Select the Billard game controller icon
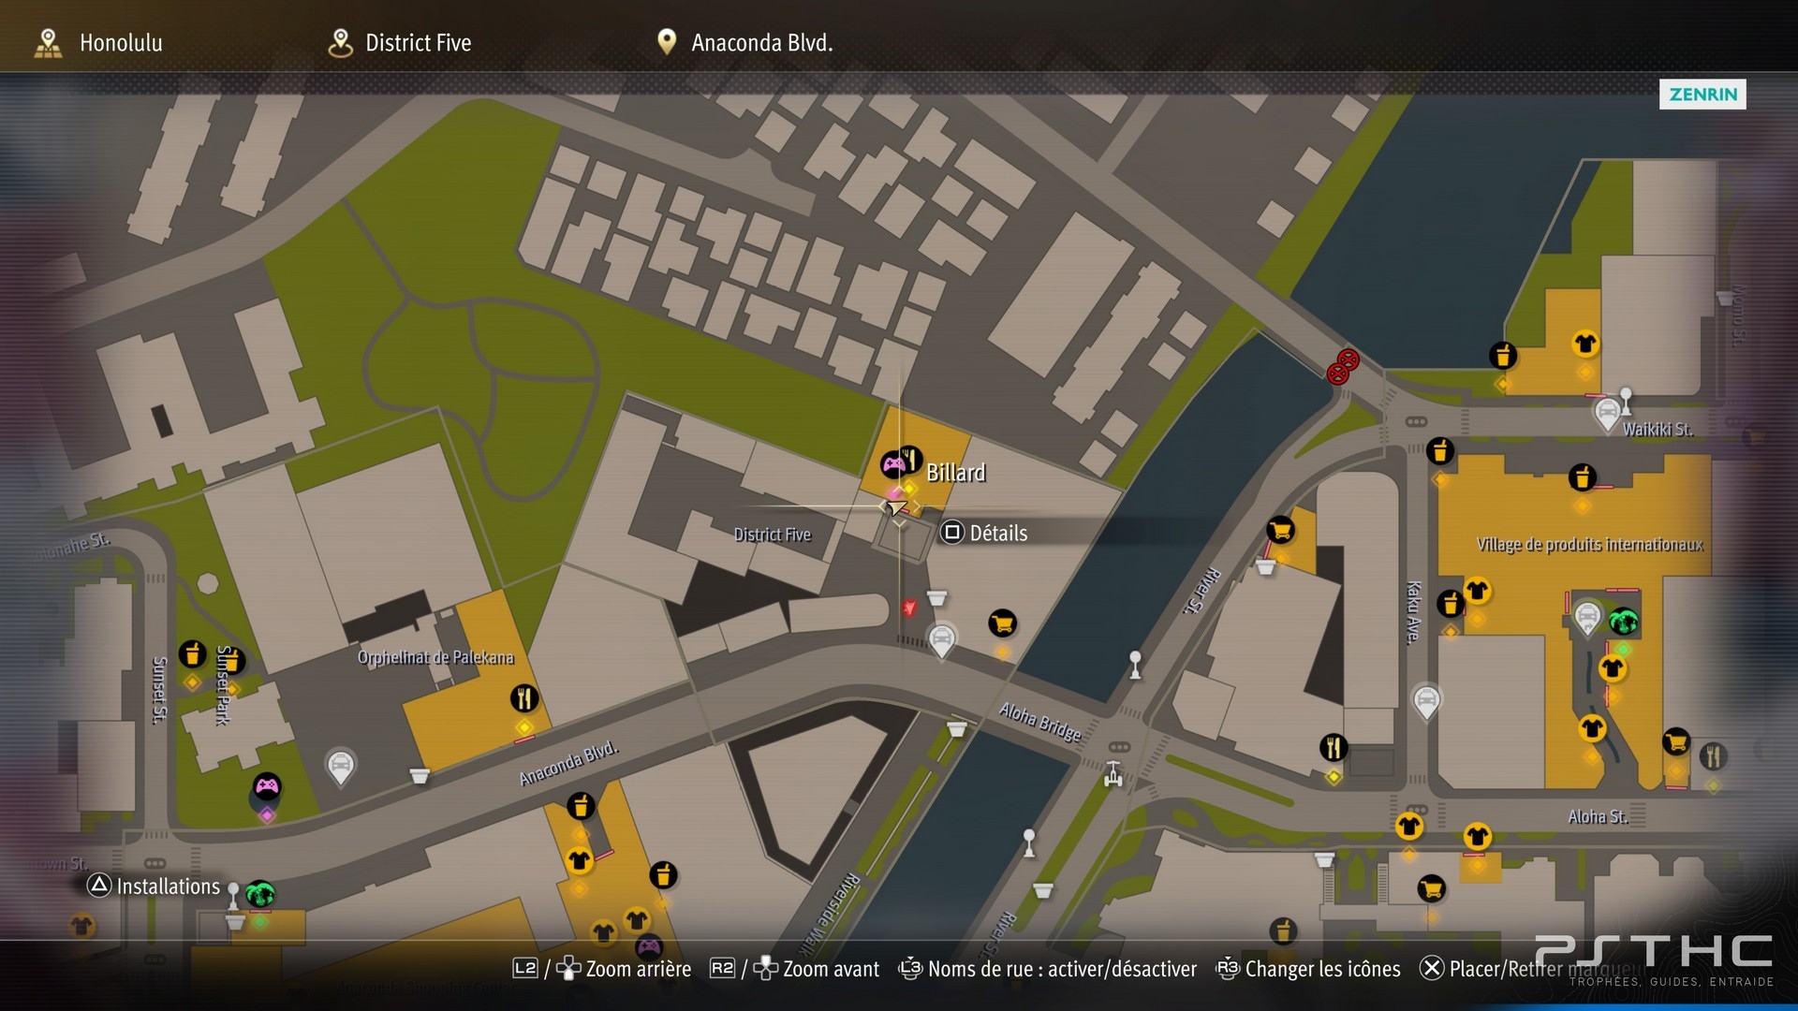The image size is (1798, 1011). (892, 464)
